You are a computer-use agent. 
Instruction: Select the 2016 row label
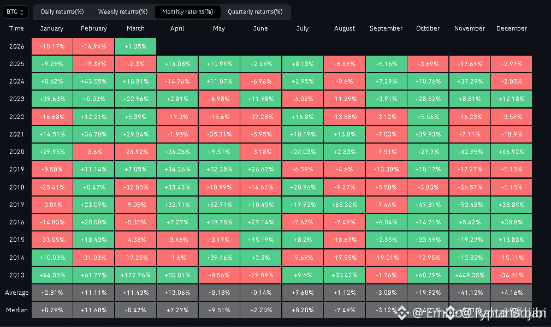click(17, 222)
